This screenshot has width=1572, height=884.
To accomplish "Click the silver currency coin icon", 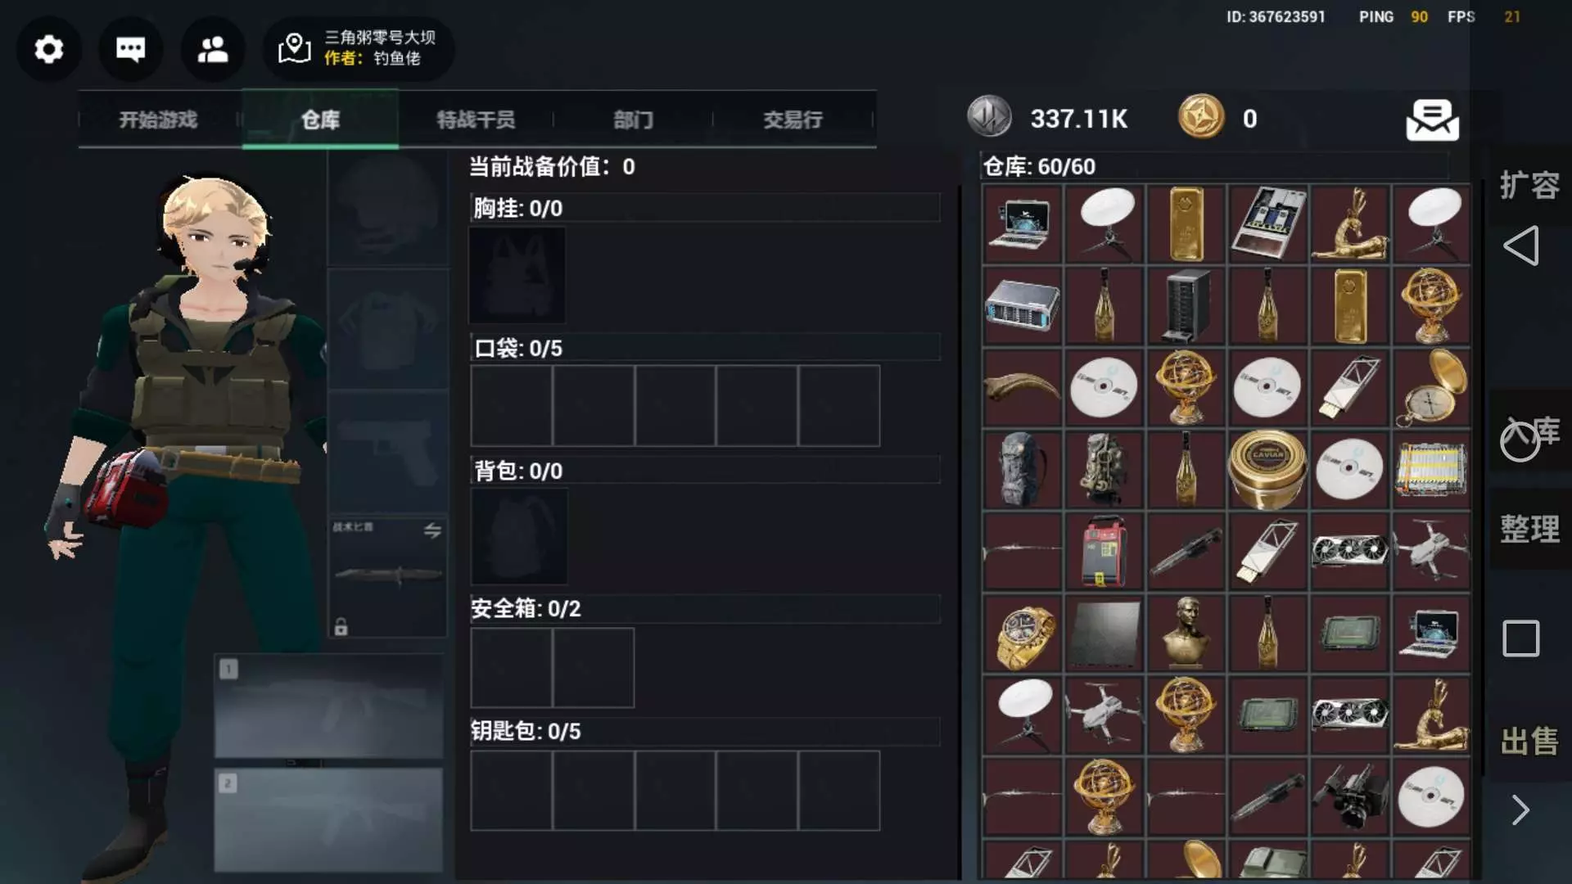I will 989,116.
